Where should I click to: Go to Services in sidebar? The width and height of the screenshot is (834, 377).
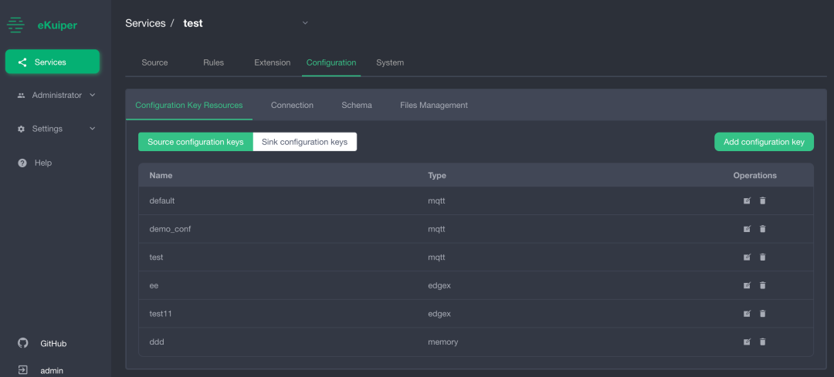click(x=53, y=62)
